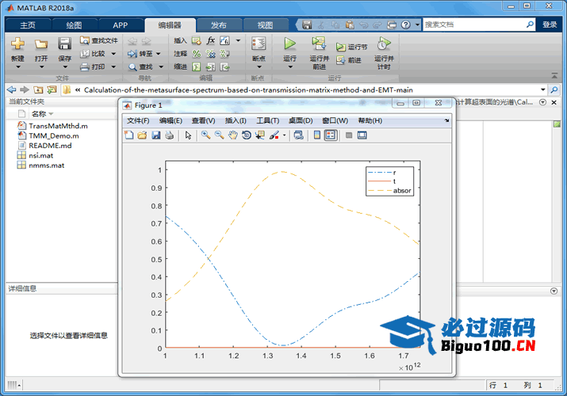Toggle the Pan hand tool
Image resolution: width=567 pixels, height=396 pixels.
pyautogui.click(x=232, y=135)
